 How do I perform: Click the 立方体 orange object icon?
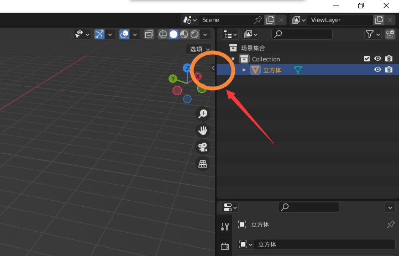(x=255, y=70)
